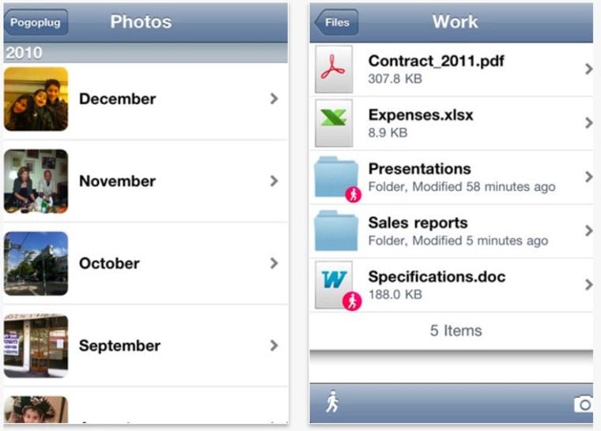This screenshot has height=431, width=601.
Task: Tap the camera icon in bottom toolbar
Action: [584, 404]
